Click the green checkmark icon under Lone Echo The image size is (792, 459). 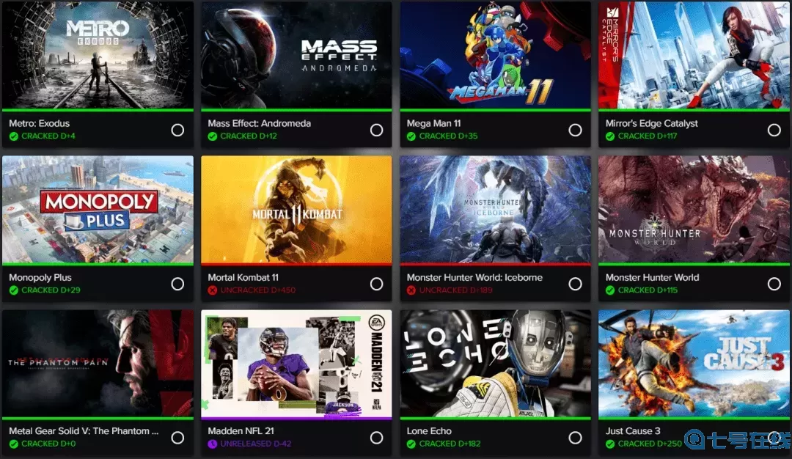411,444
